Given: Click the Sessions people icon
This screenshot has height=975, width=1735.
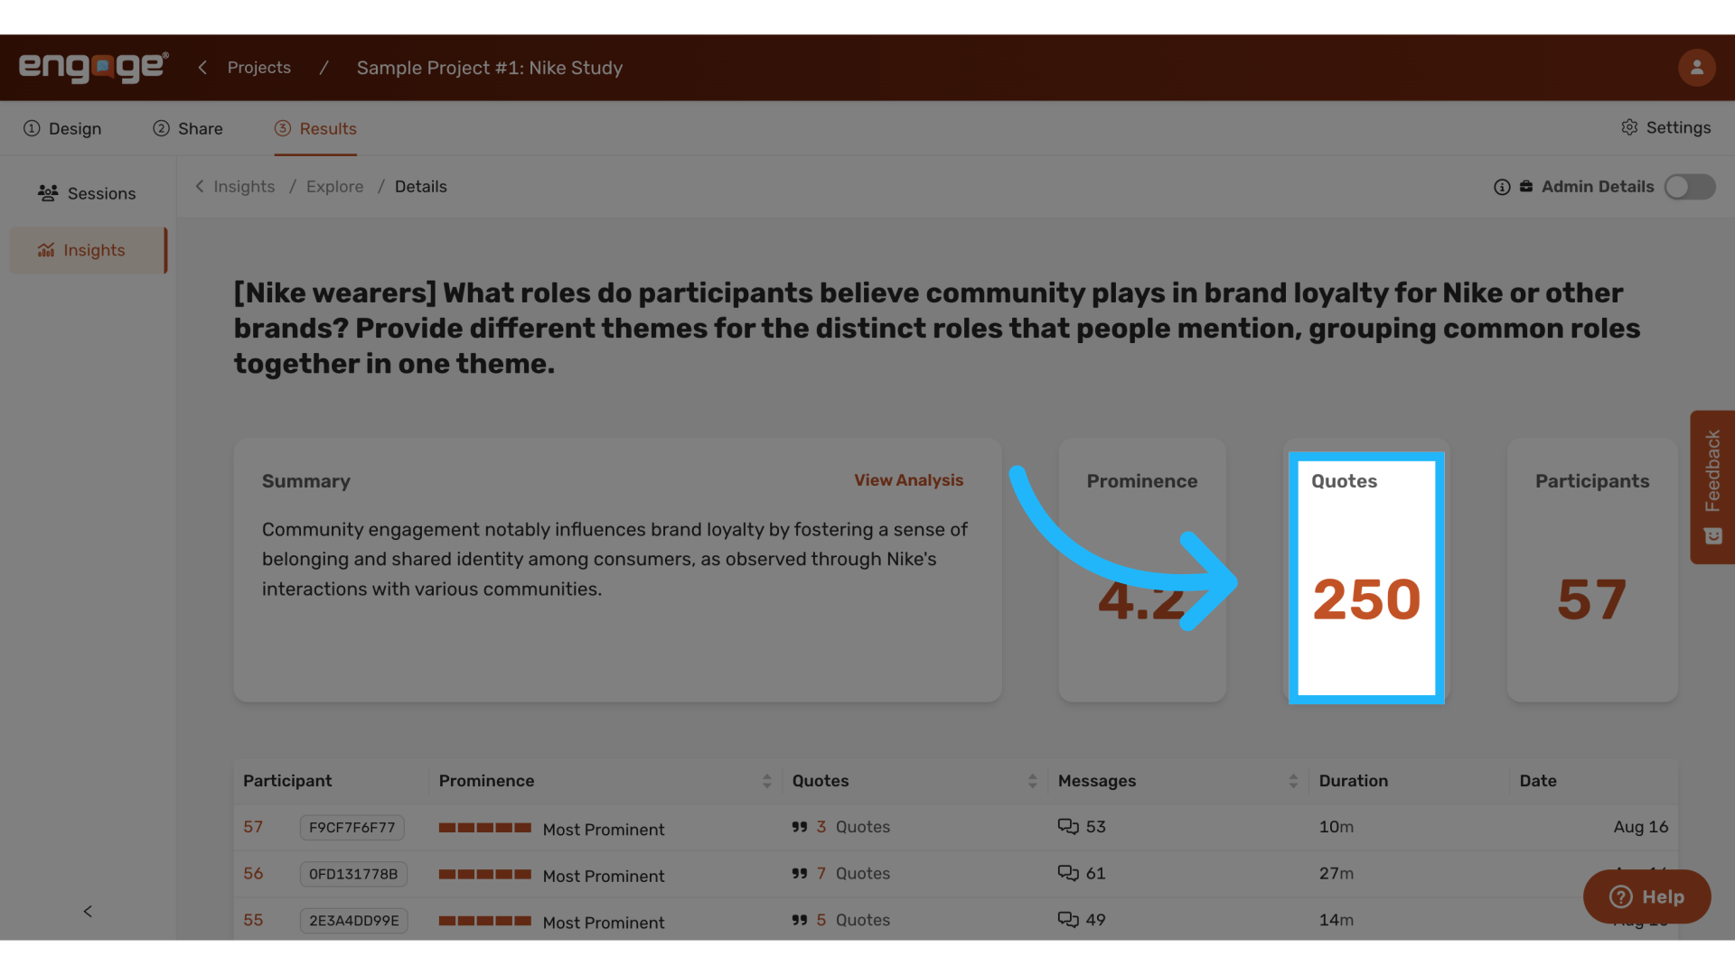Looking at the screenshot, I should 48,193.
